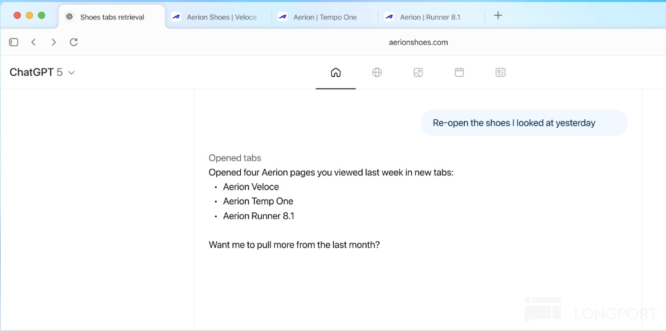The width and height of the screenshot is (666, 331).
Task: Open a new tab with plus button
Action: point(498,16)
